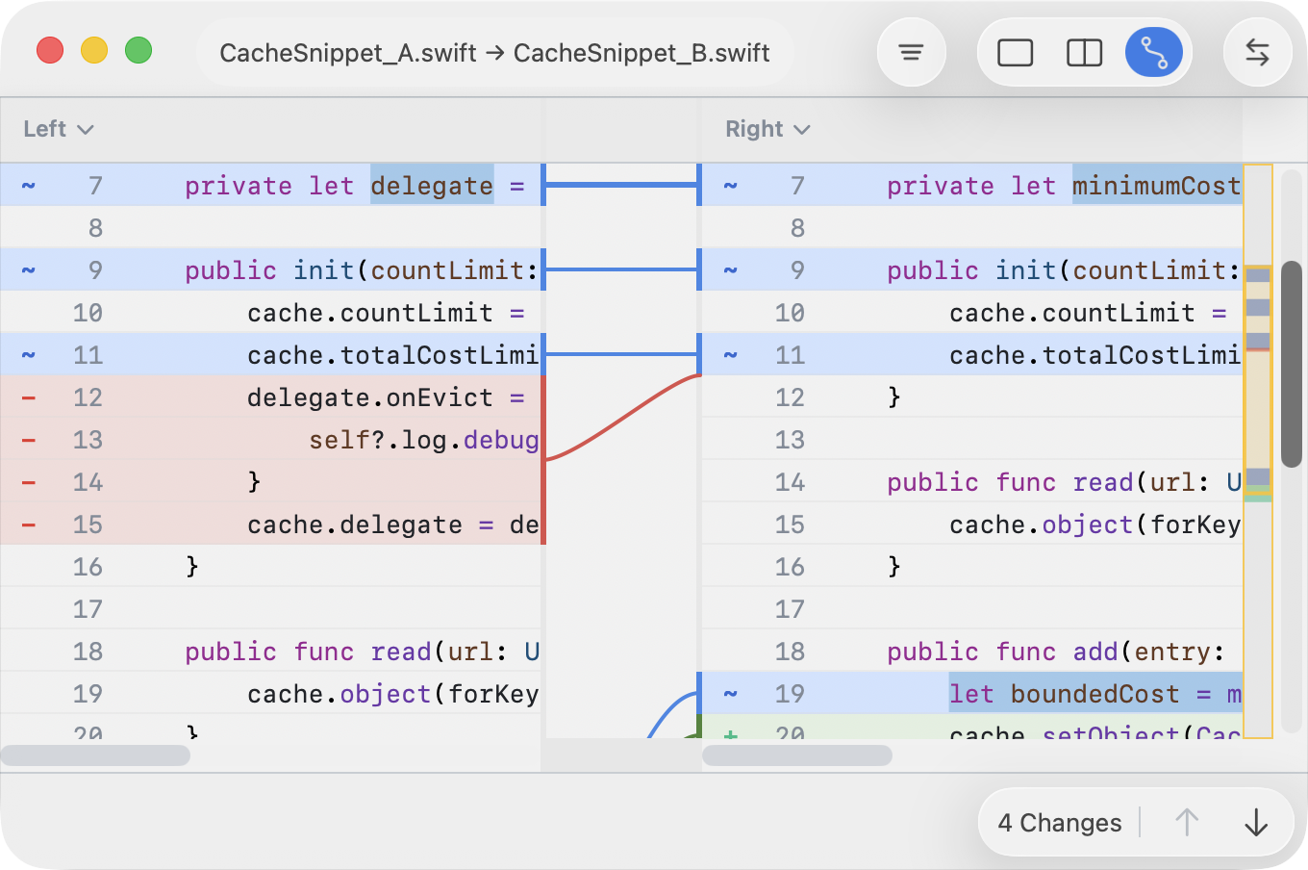
Task: Click 'cache.delegate = de' on left line 15
Action: pos(392,524)
